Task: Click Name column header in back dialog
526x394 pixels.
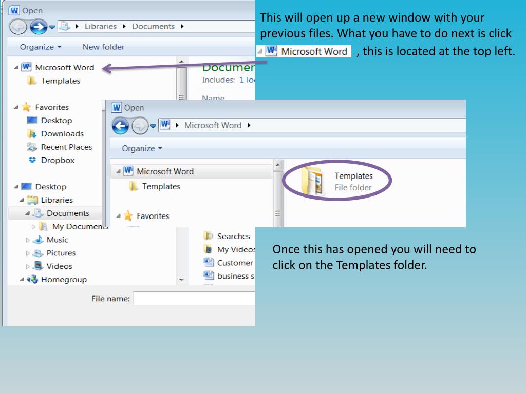Action: tap(213, 97)
